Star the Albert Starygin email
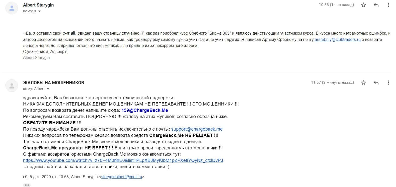 [x=363, y=5]
